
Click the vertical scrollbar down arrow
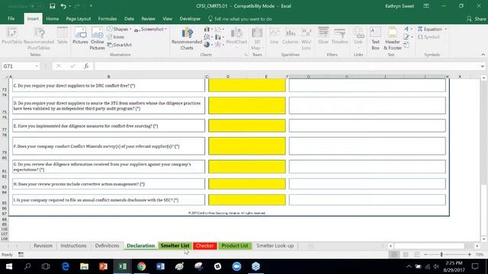pos(483,239)
